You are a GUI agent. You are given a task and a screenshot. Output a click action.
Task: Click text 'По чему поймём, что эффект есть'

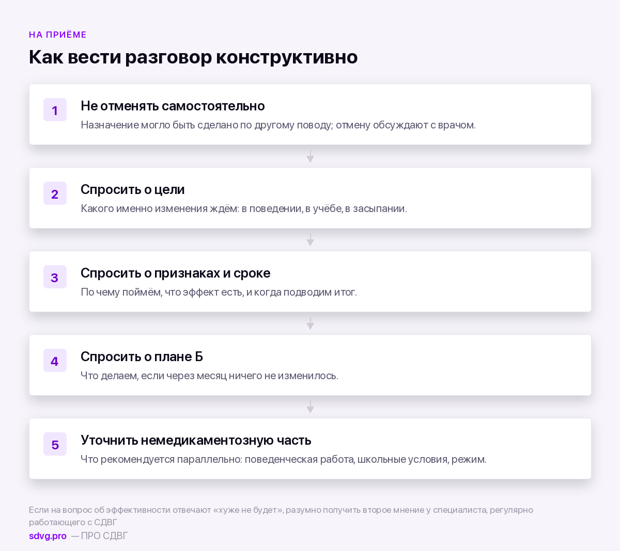pyautogui.click(x=162, y=292)
